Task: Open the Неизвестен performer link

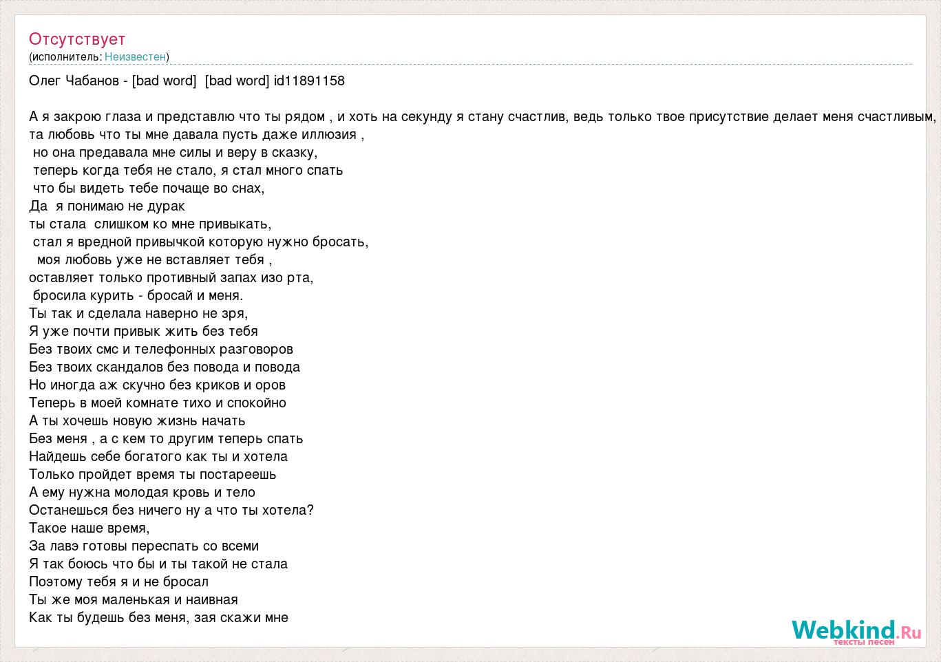Action: (x=135, y=56)
